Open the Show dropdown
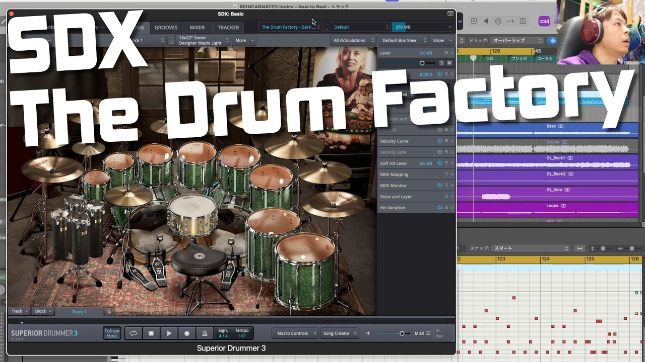The width and height of the screenshot is (645, 362). tap(442, 40)
